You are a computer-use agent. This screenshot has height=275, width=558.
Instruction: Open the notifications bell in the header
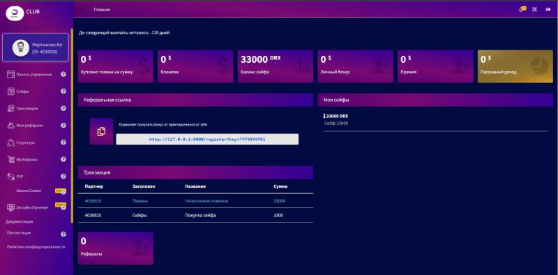point(522,9)
